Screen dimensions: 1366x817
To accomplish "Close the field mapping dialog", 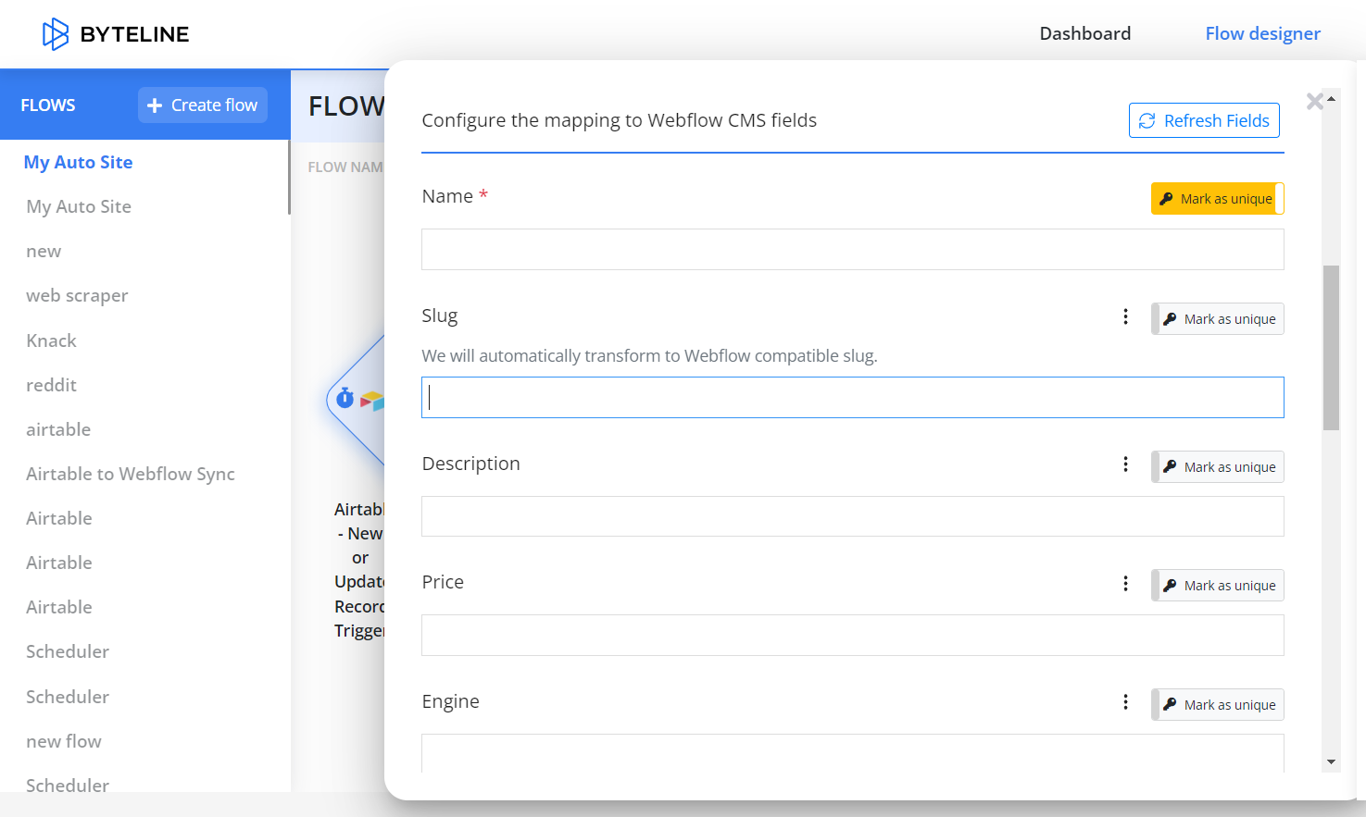I will point(1314,102).
